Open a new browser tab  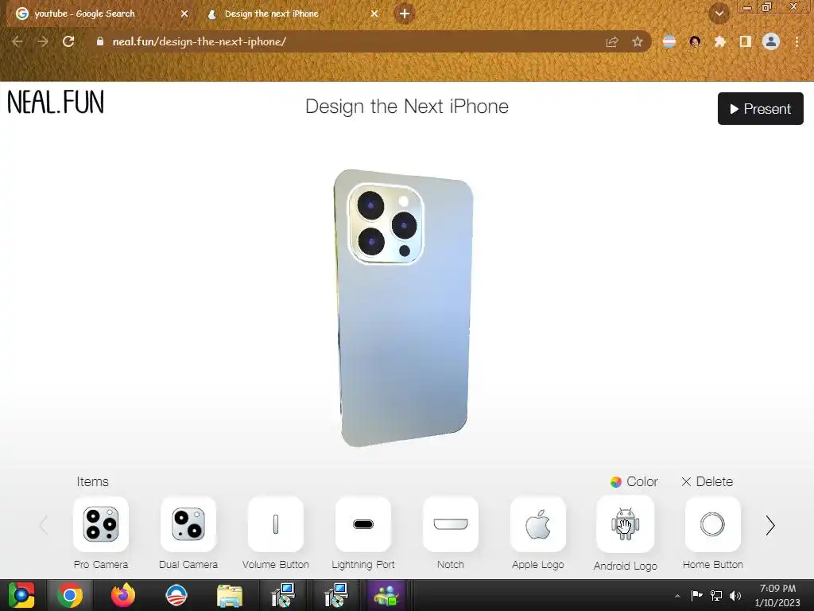point(405,14)
